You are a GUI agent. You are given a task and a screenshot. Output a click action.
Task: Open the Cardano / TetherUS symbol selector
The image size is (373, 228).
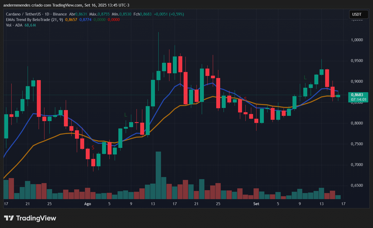(24, 14)
